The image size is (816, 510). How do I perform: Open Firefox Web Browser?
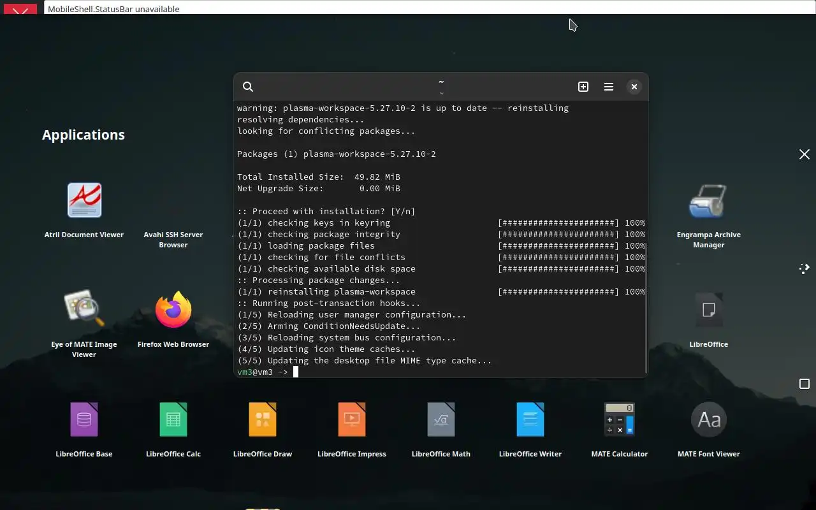(173, 319)
